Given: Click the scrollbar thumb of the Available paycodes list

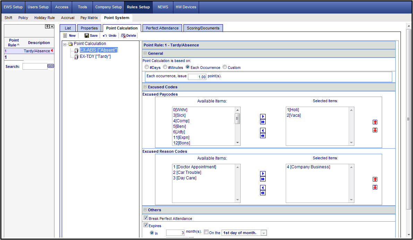Looking at the screenshot, I should pyautogui.click(x=237, y=118).
